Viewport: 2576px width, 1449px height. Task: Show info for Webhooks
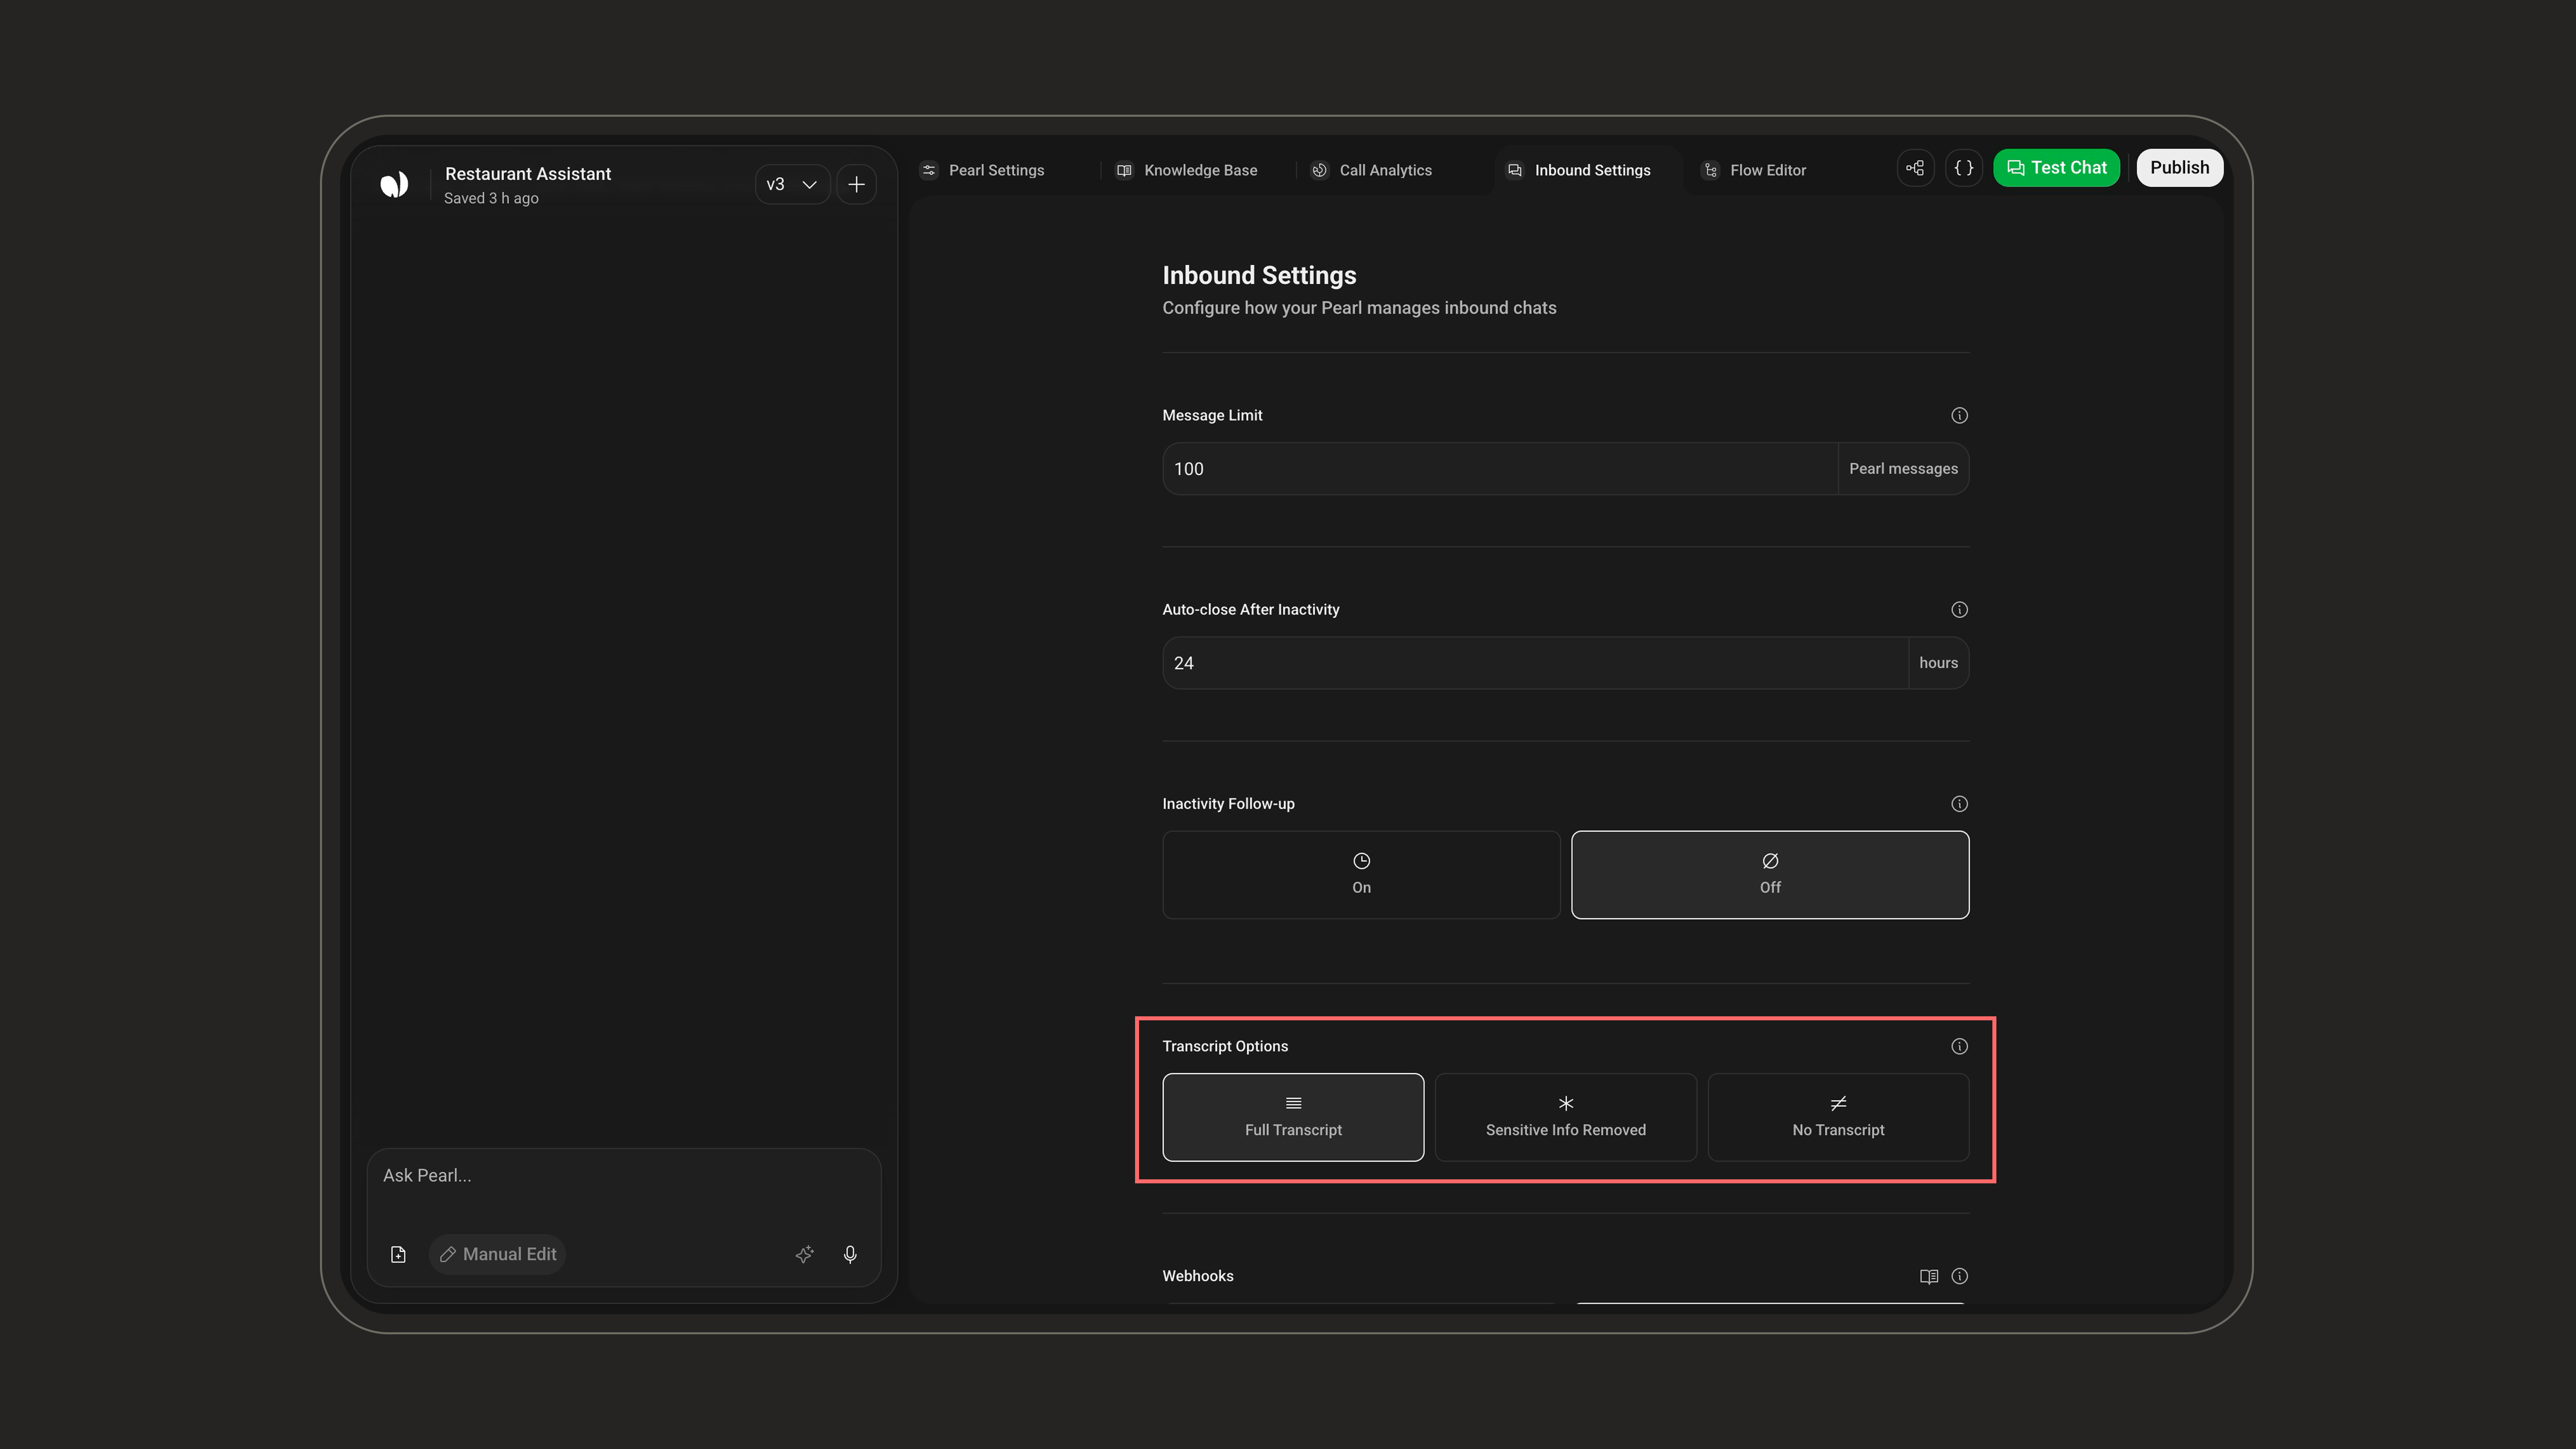pos(1959,1276)
